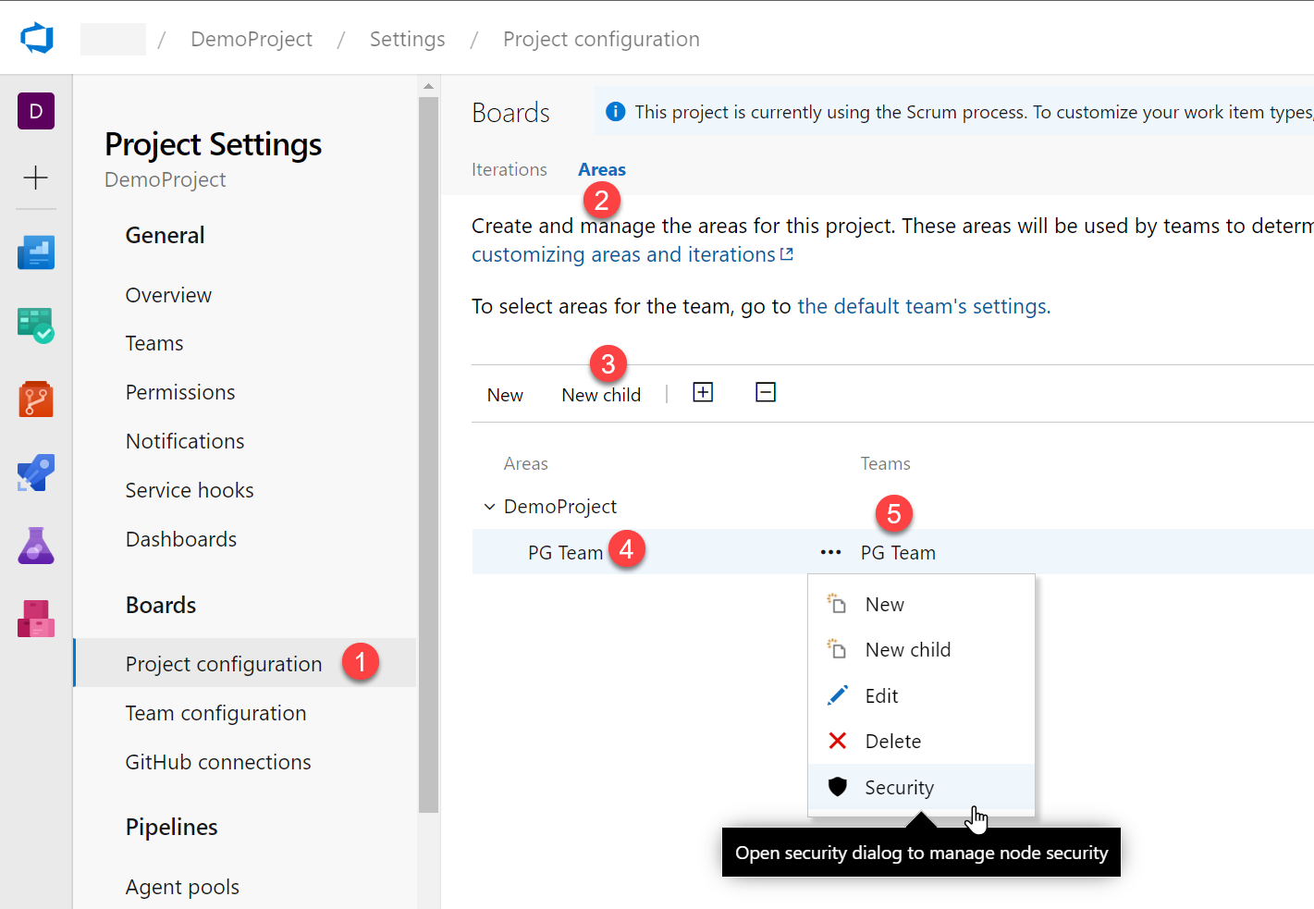Open Notifications in Project Settings

point(185,441)
